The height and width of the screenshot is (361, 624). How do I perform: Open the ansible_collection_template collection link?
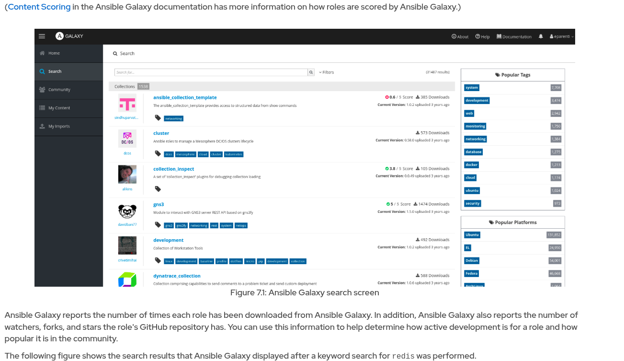click(x=185, y=97)
